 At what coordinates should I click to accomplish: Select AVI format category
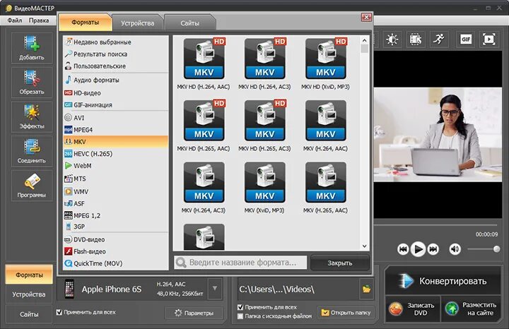pyautogui.click(x=116, y=118)
